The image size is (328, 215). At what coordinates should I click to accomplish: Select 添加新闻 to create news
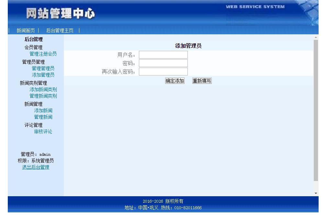tap(42, 110)
